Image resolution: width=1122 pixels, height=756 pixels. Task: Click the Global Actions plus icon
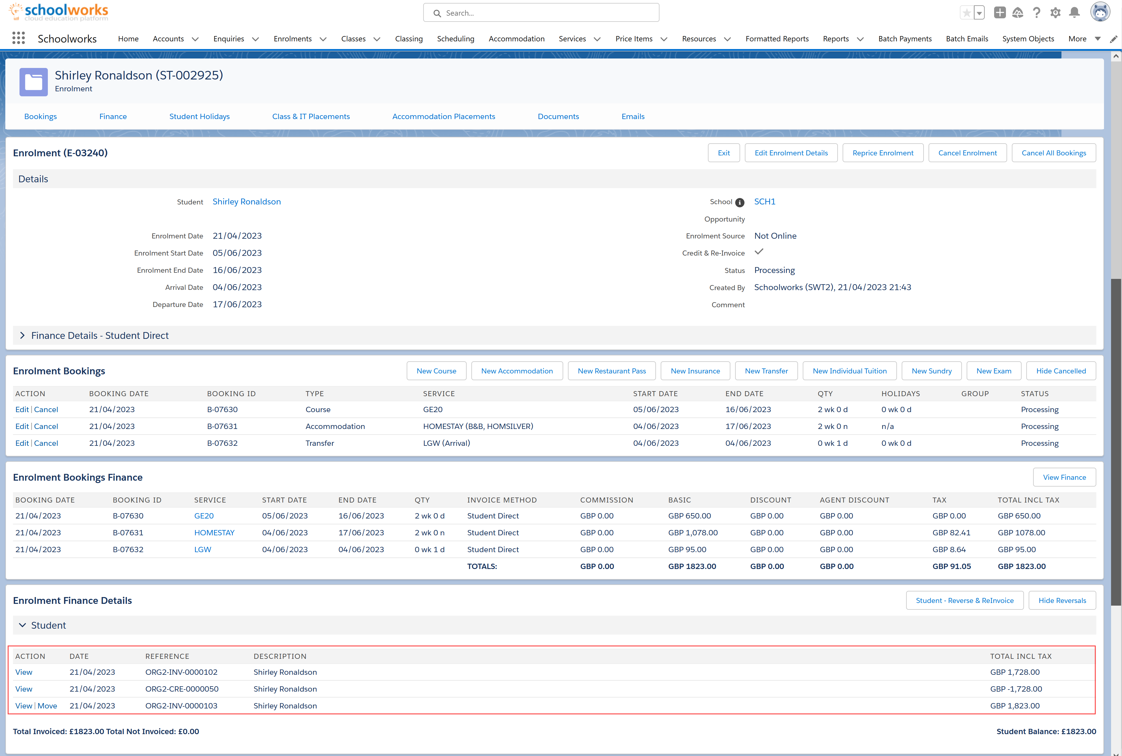coord(1000,12)
